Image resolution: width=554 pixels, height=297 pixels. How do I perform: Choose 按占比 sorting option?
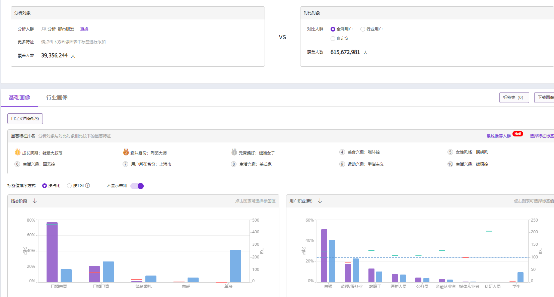pyautogui.click(x=45, y=186)
